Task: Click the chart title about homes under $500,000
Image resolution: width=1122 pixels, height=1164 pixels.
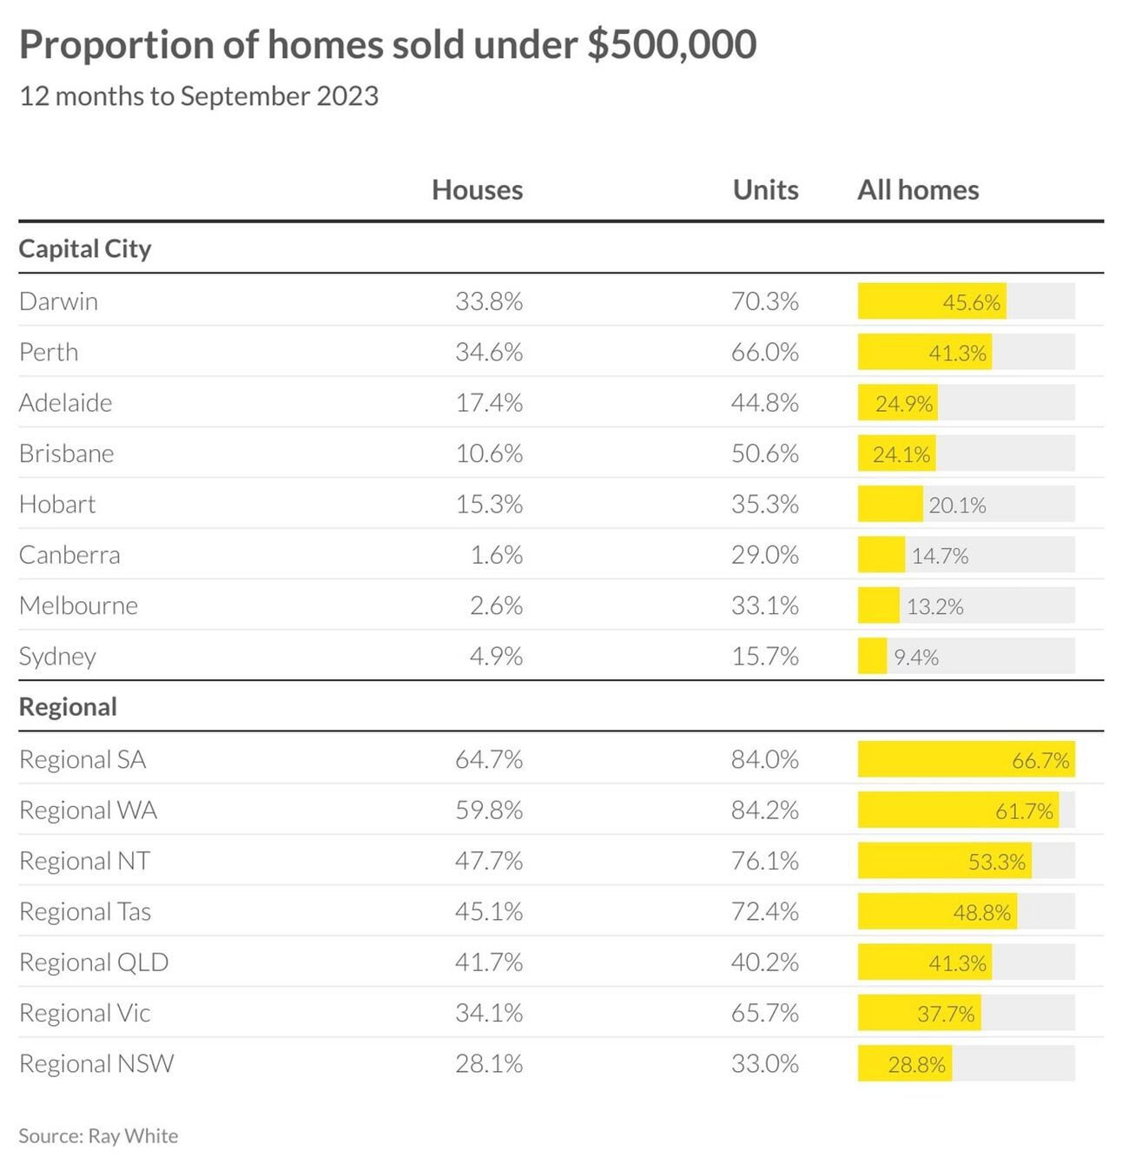Action: tap(387, 45)
